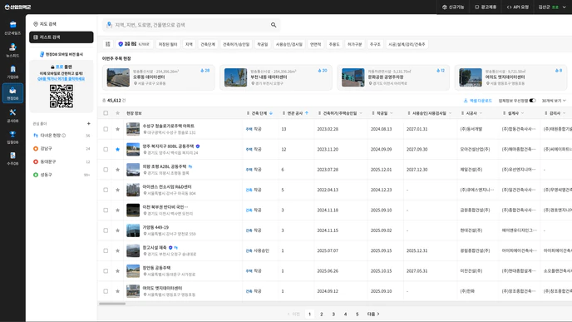Open the 동대문구 folder
The width and height of the screenshot is (572, 322).
(x=62, y=161)
